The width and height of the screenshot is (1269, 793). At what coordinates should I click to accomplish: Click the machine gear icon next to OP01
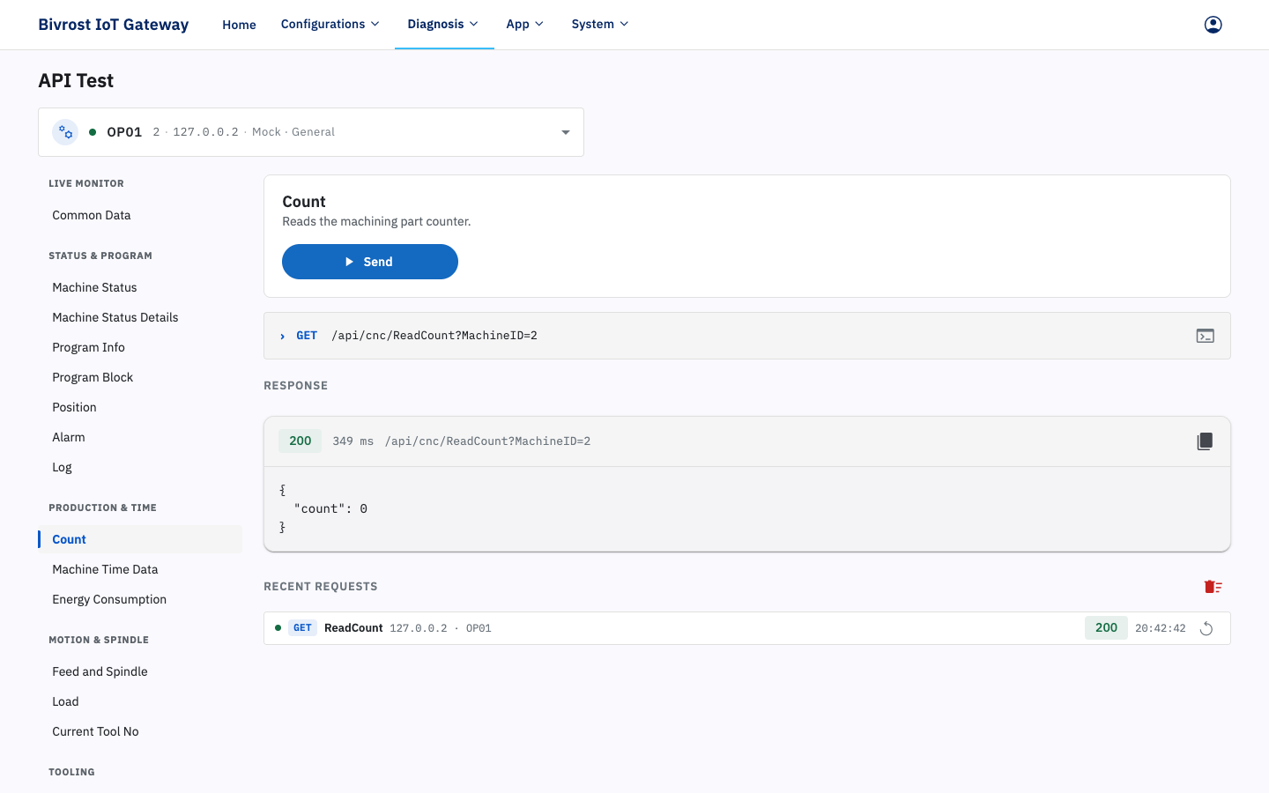tap(65, 132)
